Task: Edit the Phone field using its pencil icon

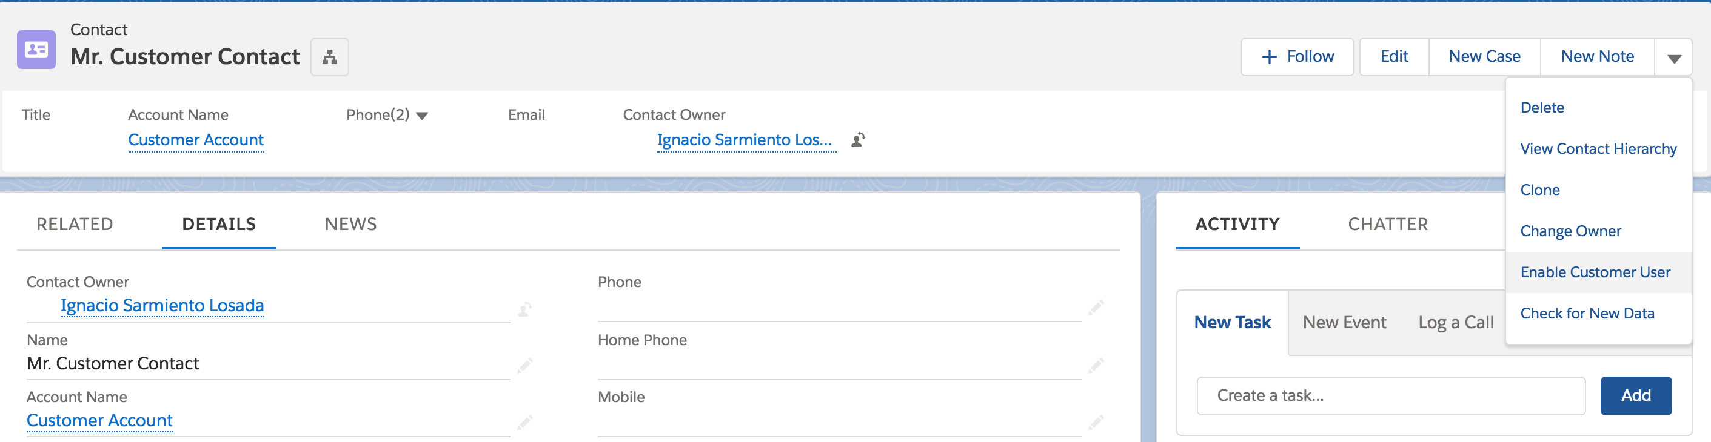Action: point(1096,307)
